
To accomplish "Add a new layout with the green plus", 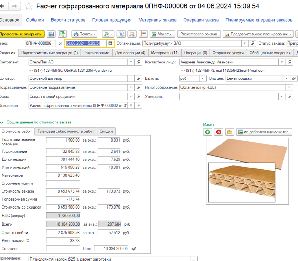I will pos(208,132).
